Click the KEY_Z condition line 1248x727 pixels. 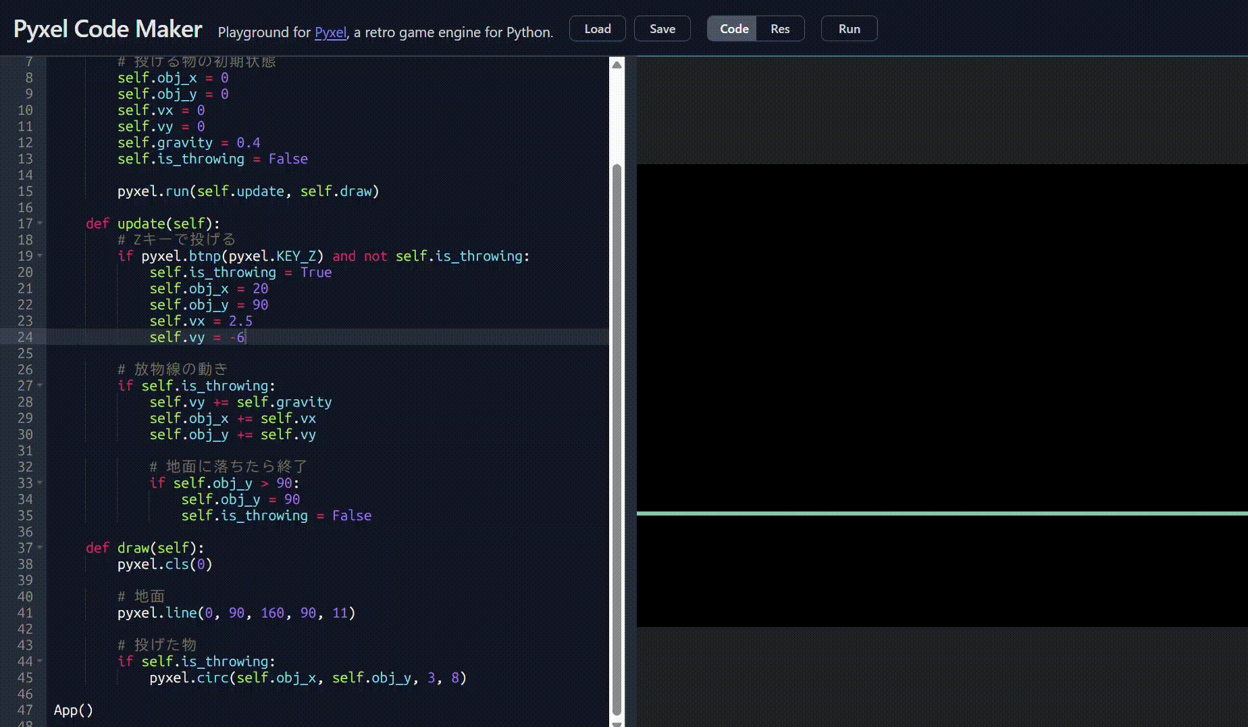pos(323,256)
